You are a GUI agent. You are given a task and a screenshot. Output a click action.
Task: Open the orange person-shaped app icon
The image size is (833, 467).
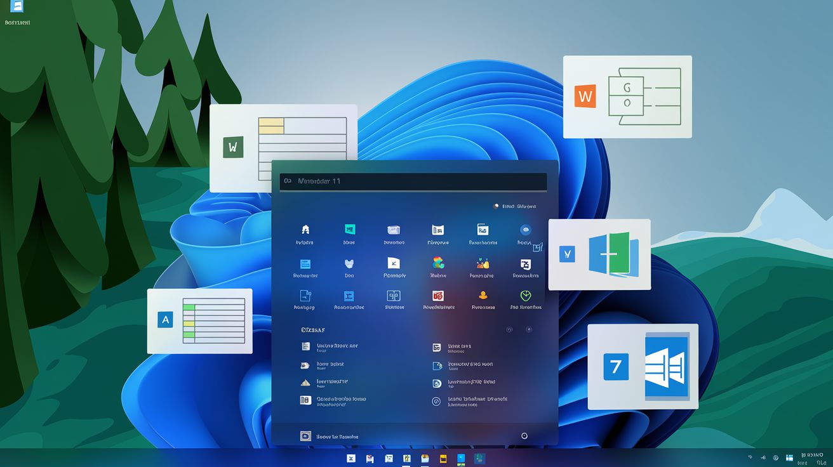[x=483, y=295]
